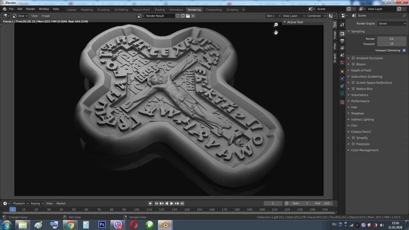The height and width of the screenshot is (230, 409).
Task: Click the pin icon in Properties header
Action: (405, 15)
